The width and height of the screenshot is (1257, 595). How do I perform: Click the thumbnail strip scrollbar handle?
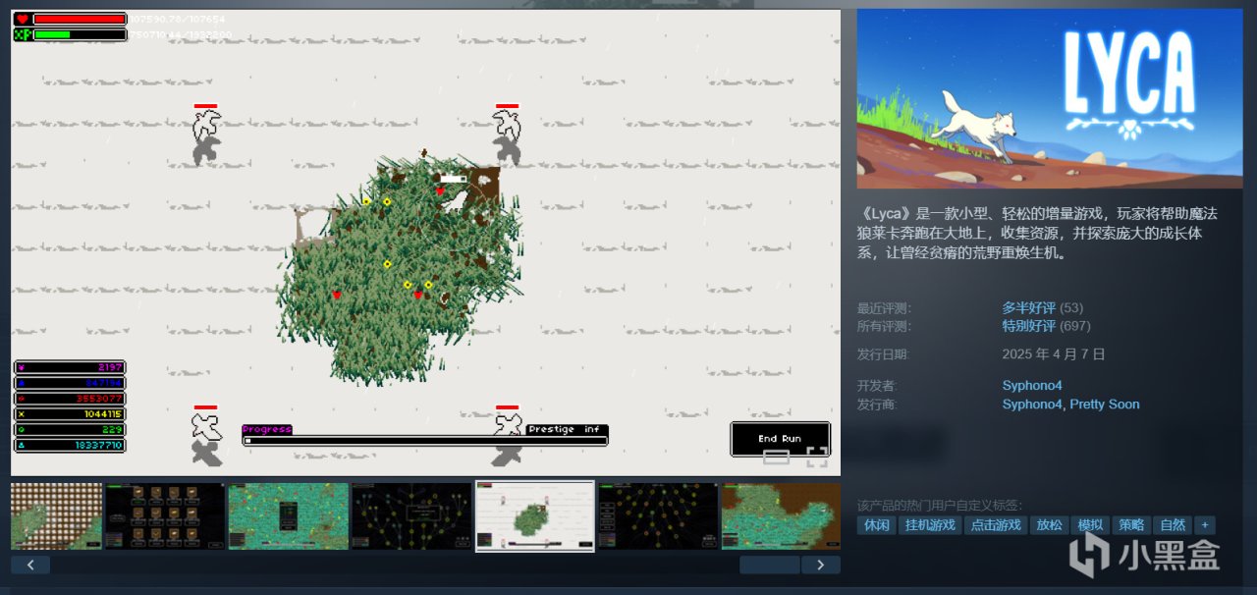(769, 565)
